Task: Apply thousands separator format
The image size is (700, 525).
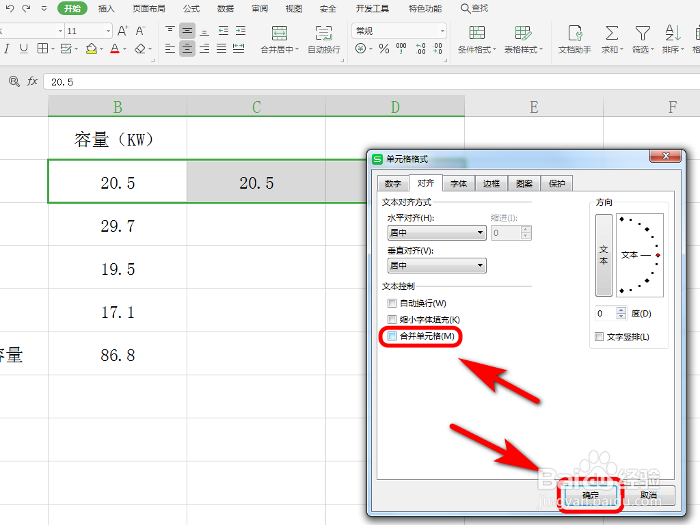Action: [401, 49]
